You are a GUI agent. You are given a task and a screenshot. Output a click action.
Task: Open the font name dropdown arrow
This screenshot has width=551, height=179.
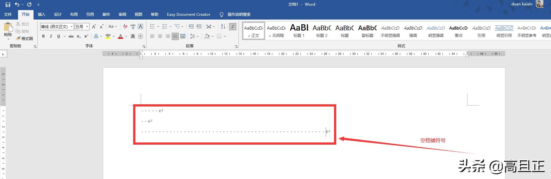[x=72, y=27]
